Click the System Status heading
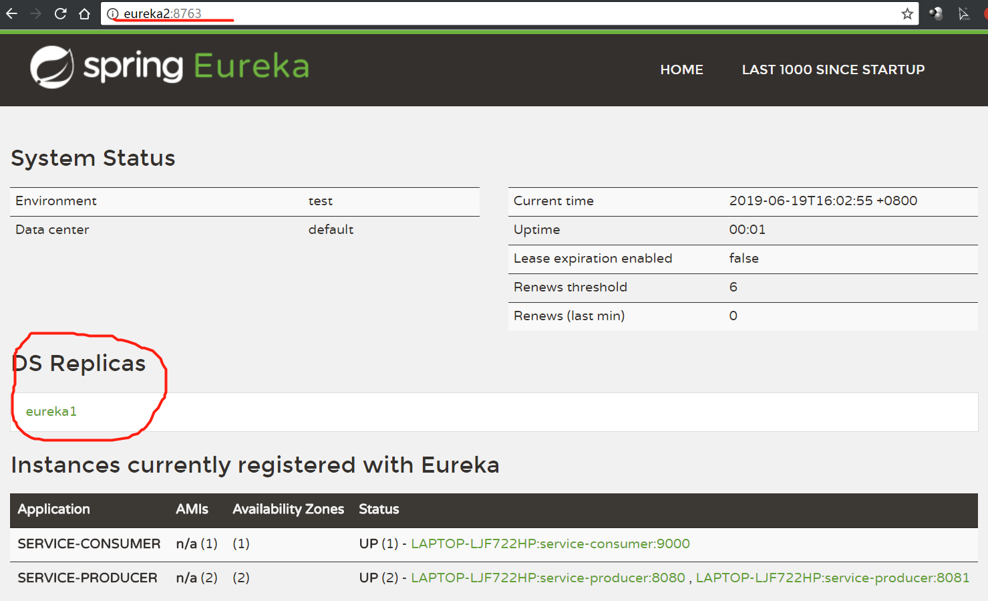This screenshot has width=988, height=601. 93,158
